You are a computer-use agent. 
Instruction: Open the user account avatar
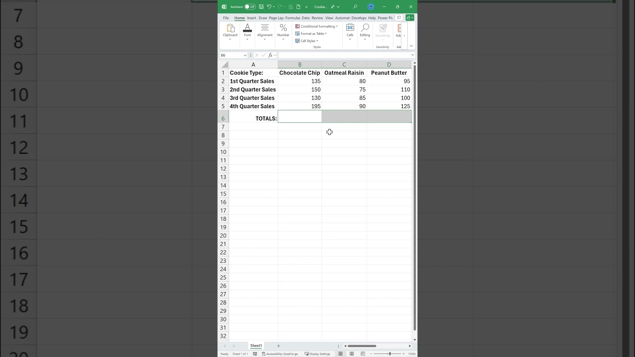click(371, 7)
